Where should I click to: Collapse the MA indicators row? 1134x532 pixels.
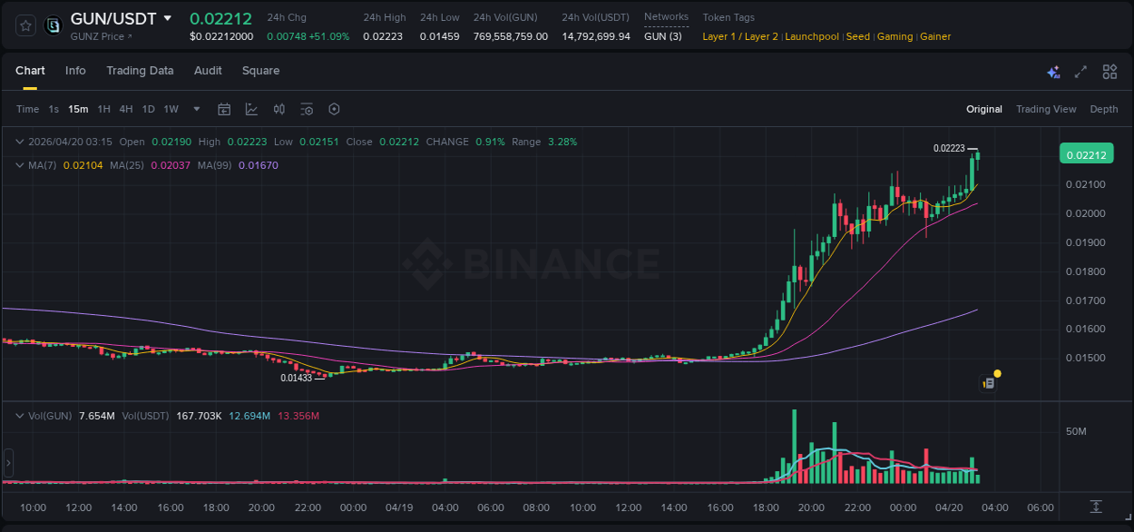pyautogui.click(x=19, y=165)
